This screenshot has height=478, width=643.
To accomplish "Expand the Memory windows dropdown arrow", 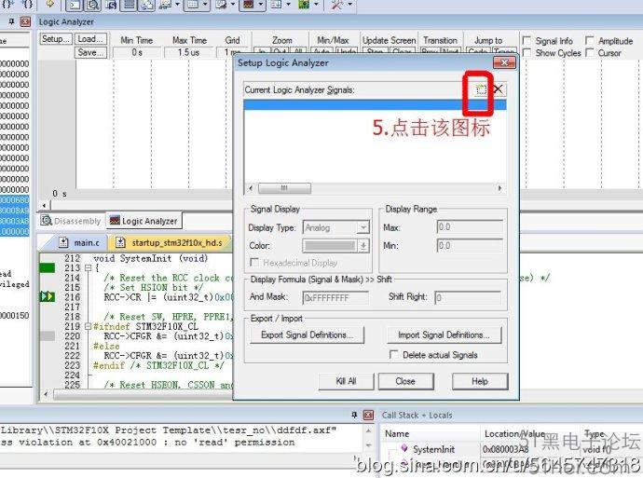I will [x=205, y=5].
